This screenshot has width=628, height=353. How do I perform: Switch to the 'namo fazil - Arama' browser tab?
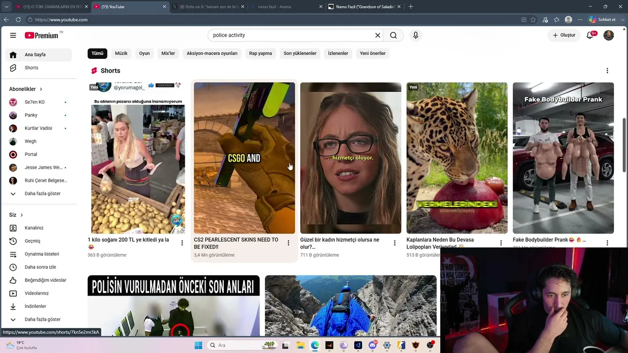tap(286, 7)
